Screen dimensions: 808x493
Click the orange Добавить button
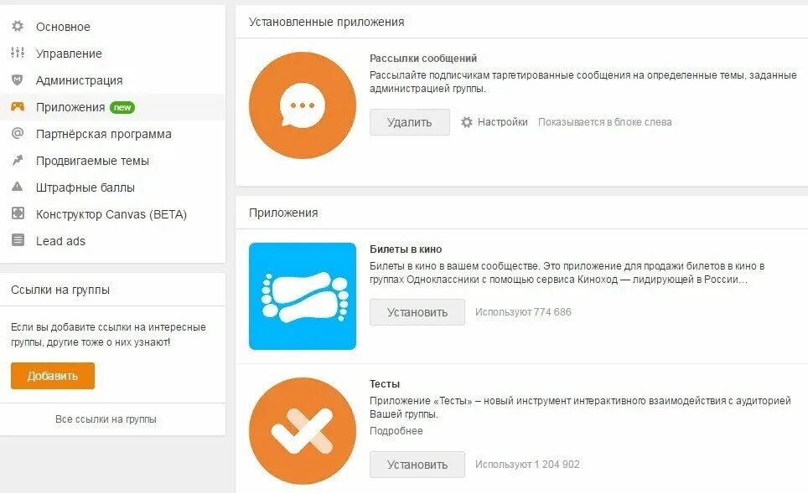[53, 376]
